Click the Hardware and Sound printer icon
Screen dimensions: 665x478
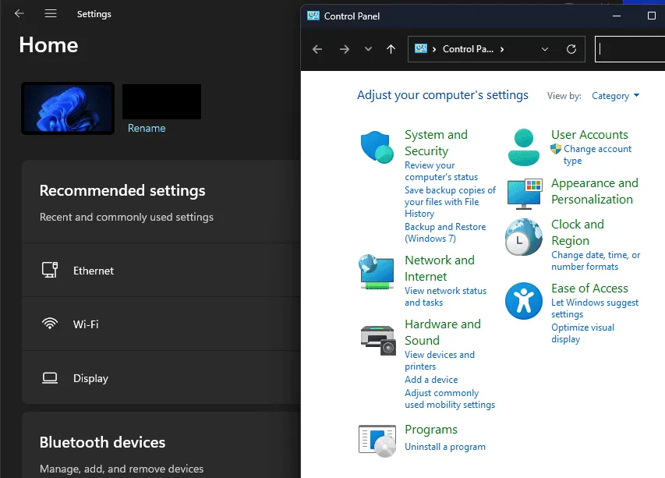[x=377, y=340]
